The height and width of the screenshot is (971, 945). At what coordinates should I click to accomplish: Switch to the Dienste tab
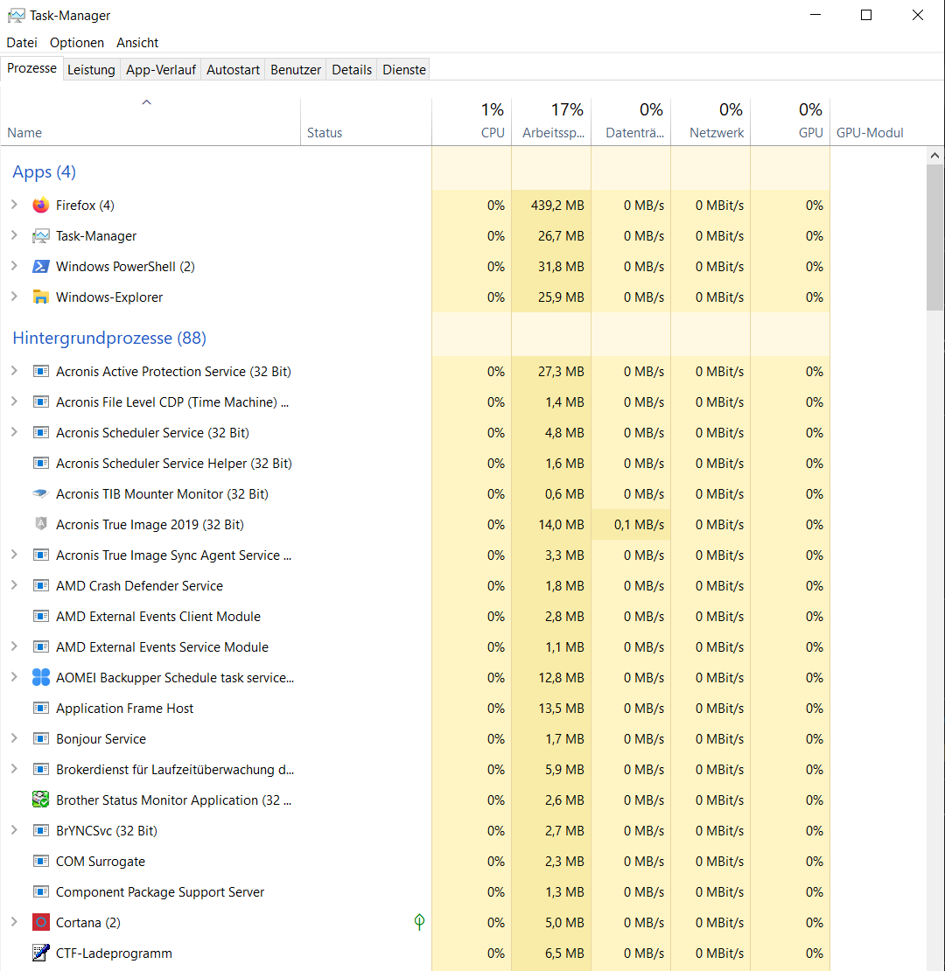point(404,69)
